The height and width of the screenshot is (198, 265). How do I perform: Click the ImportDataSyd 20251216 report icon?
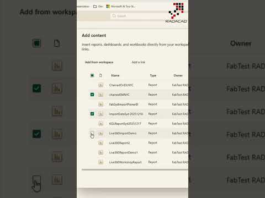(100, 114)
